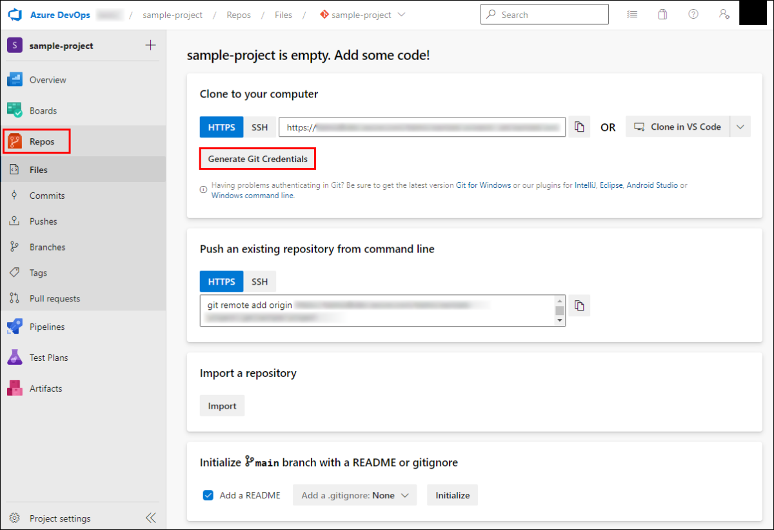774x530 pixels.
Task: Open Branches under Repos
Action: pos(83,247)
